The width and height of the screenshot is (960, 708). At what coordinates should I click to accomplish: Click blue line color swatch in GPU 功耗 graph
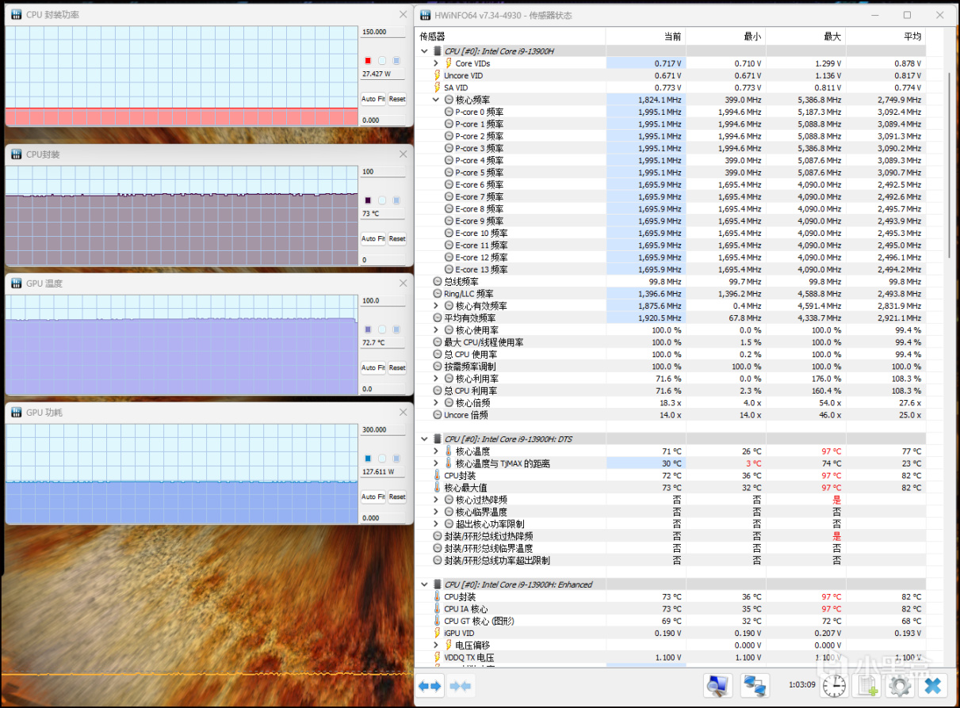(x=368, y=459)
